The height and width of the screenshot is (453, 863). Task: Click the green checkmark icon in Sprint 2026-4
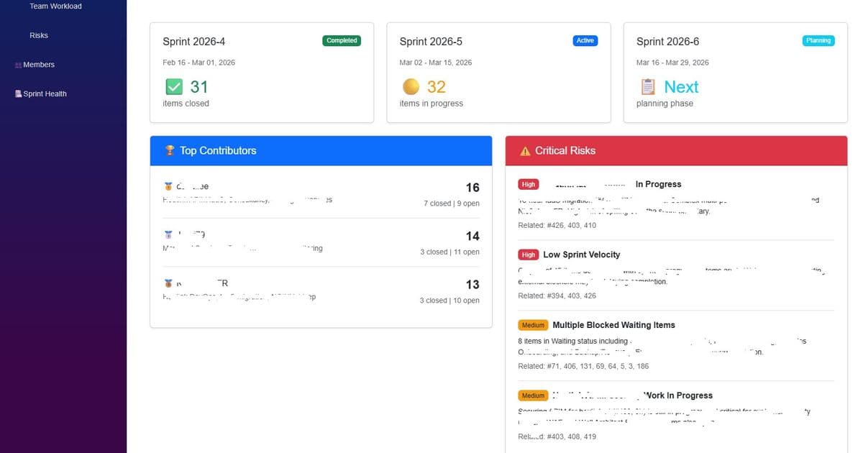173,87
